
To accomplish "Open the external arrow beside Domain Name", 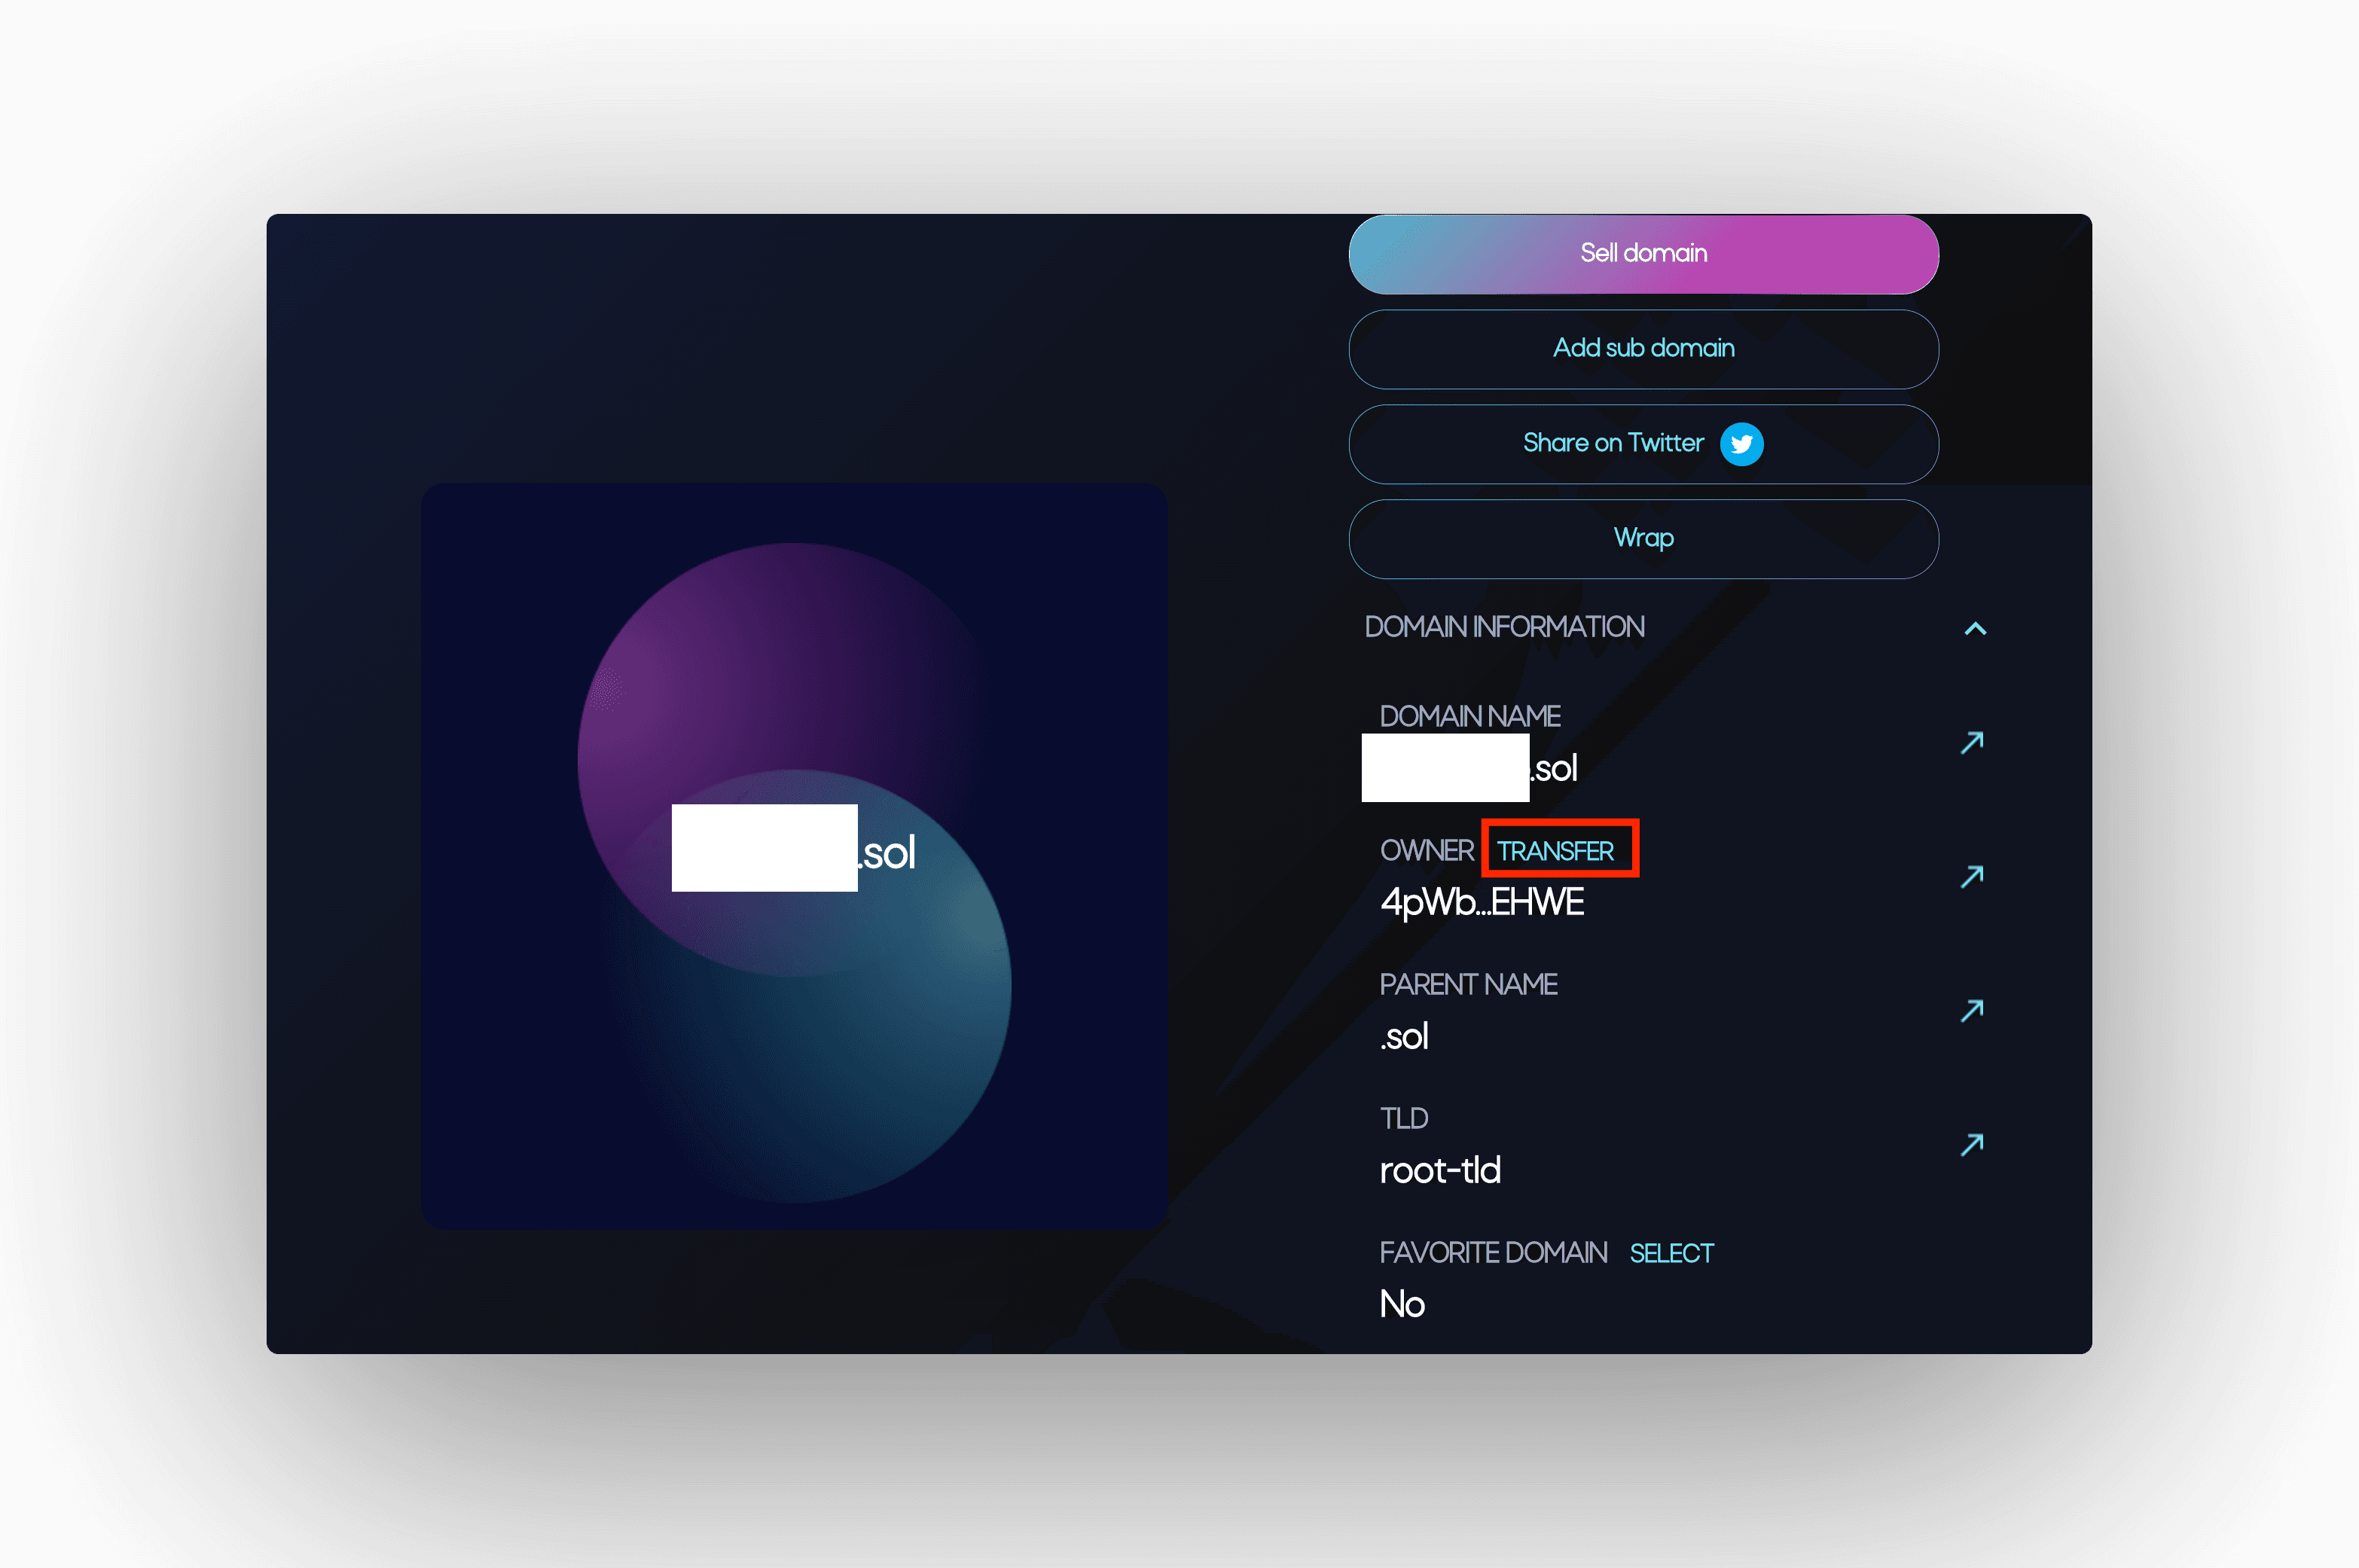I will 1971,743.
